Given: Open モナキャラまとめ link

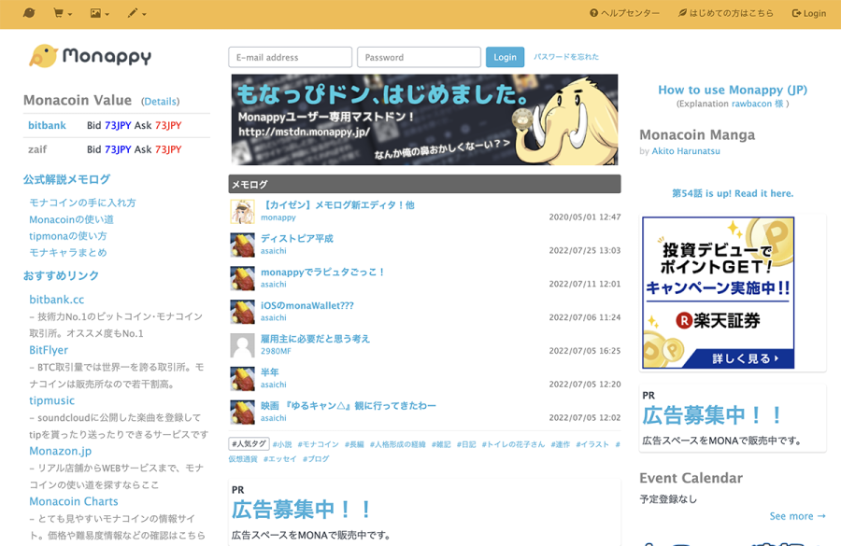Looking at the screenshot, I should (67, 252).
